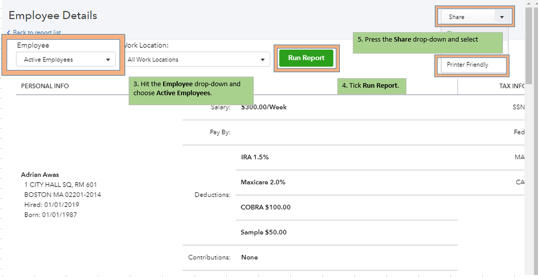Image resolution: width=538 pixels, height=277 pixels.
Task: Click the Employee dropdown caret arrow
Action: [108, 60]
